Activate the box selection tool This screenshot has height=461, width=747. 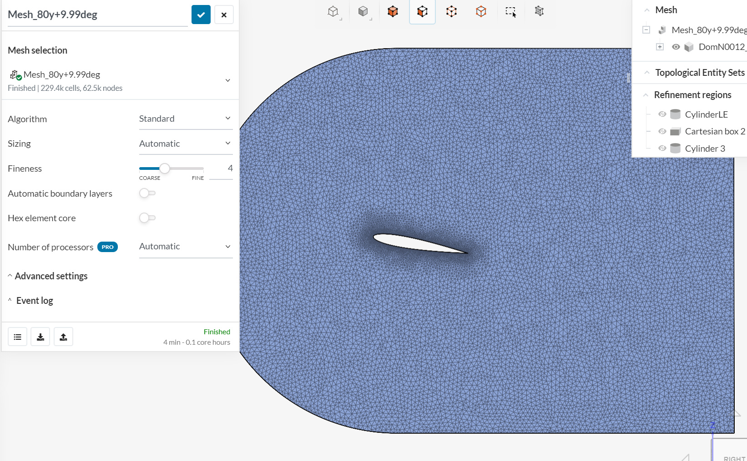point(510,11)
